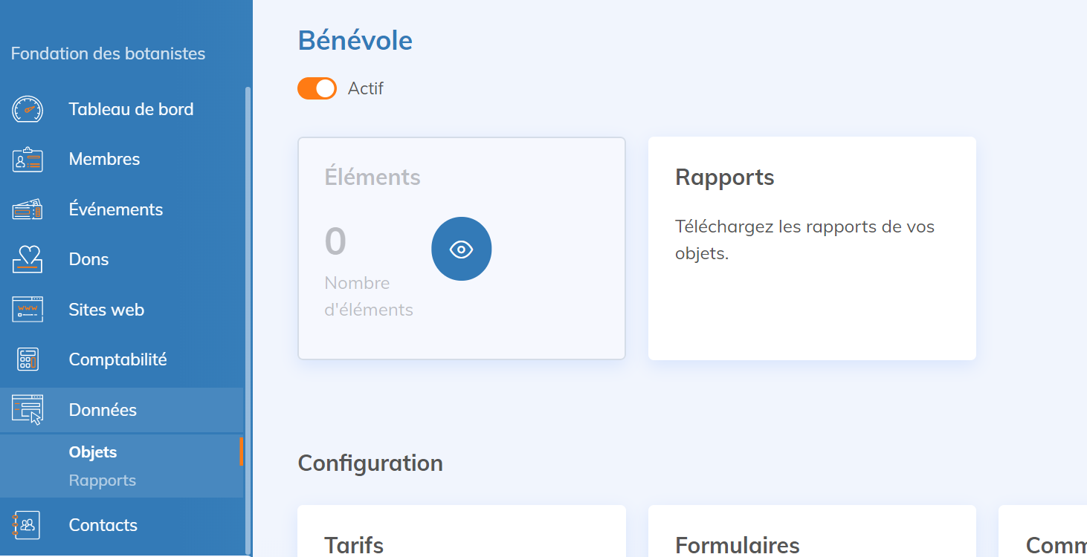This screenshot has height=557, width=1087.
Task: Click the Contacts address book icon
Action: pos(28,525)
